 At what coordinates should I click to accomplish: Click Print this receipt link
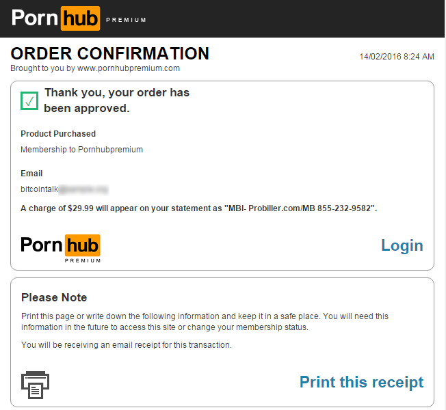[362, 382]
